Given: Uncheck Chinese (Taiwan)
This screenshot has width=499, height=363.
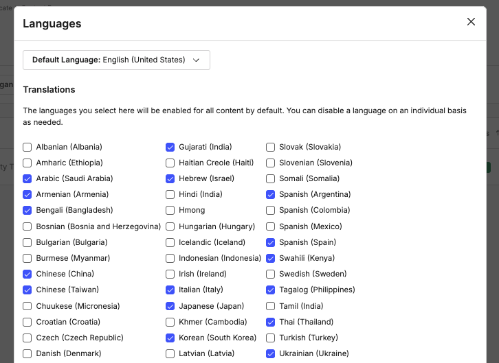Looking at the screenshot, I should 27,290.
